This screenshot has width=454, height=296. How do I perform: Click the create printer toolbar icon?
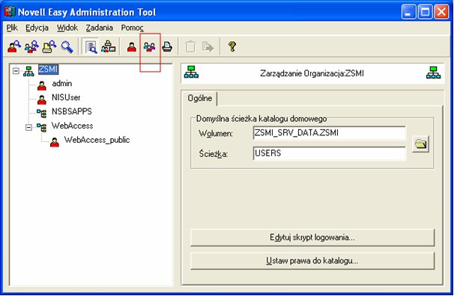point(167,47)
